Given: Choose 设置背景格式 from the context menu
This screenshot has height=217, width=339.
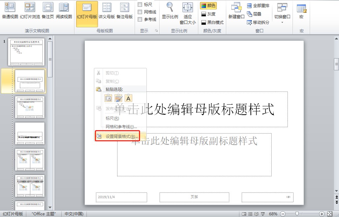Looking at the screenshot, I should coord(121,136).
